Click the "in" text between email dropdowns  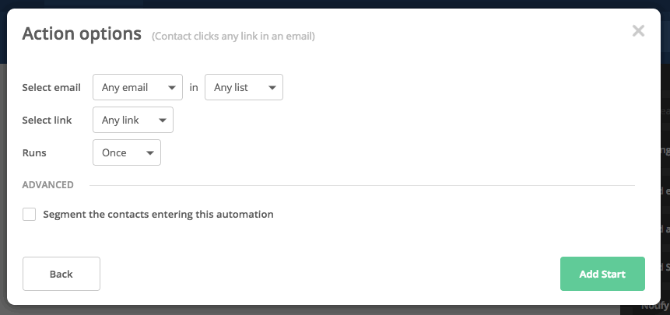(x=194, y=87)
